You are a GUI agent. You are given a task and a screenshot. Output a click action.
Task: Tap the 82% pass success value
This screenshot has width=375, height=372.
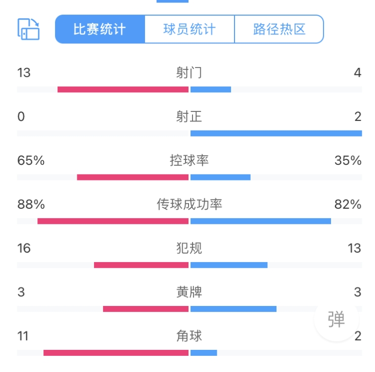click(x=348, y=205)
